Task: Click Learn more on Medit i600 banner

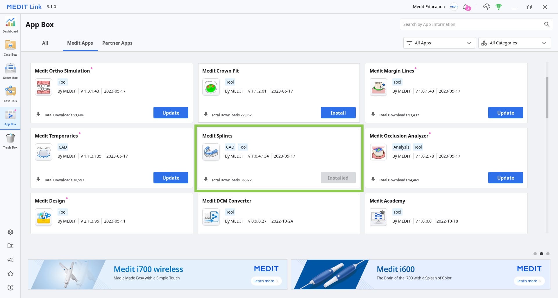Action: (529, 281)
